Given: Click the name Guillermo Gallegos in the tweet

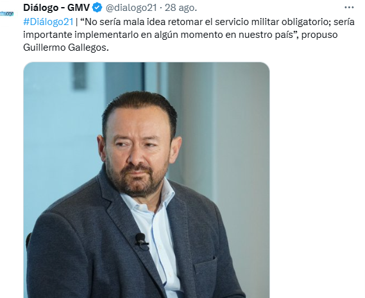Looking at the screenshot, I should tap(66, 48).
